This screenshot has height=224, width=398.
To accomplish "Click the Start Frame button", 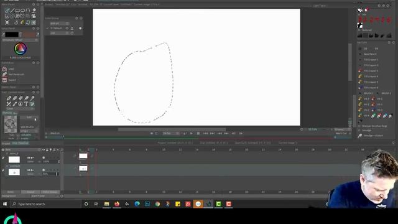I will 39,196.
